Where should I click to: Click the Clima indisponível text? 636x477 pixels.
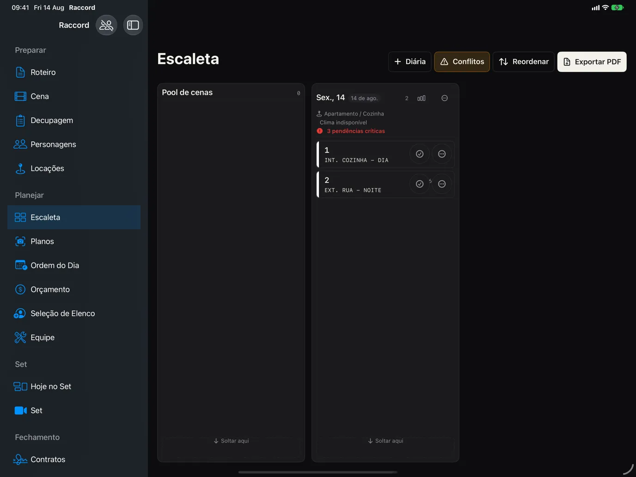(x=343, y=122)
